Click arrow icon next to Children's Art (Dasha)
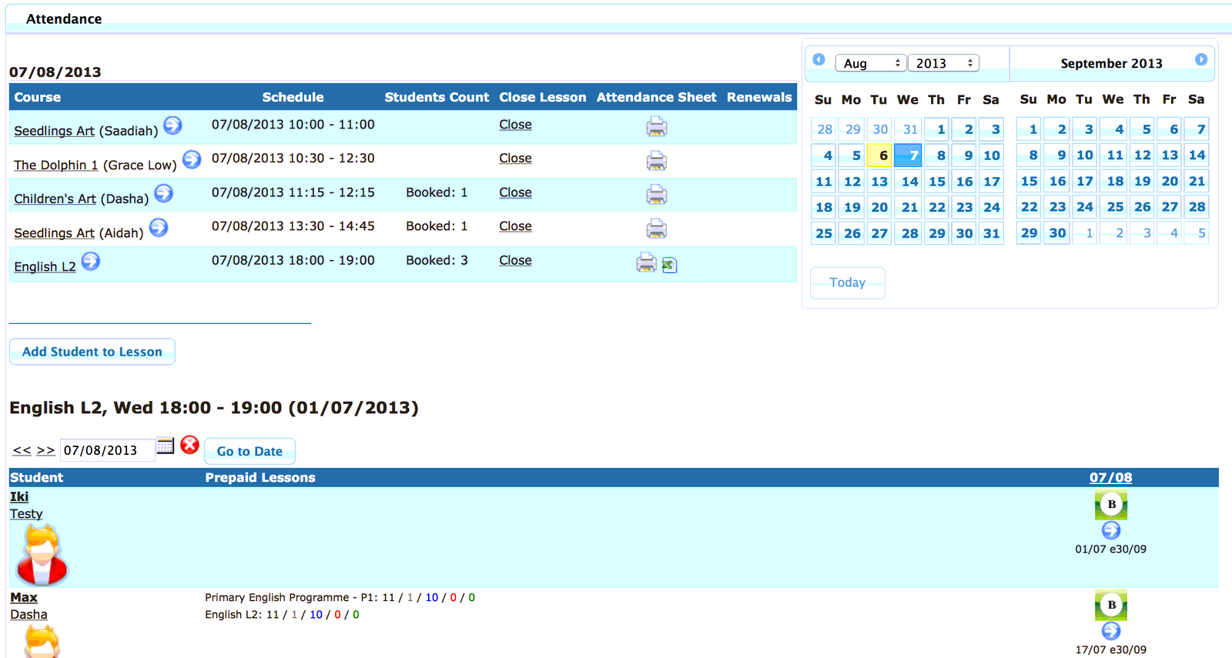Viewport: 1232px width, 658px height. (x=163, y=193)
